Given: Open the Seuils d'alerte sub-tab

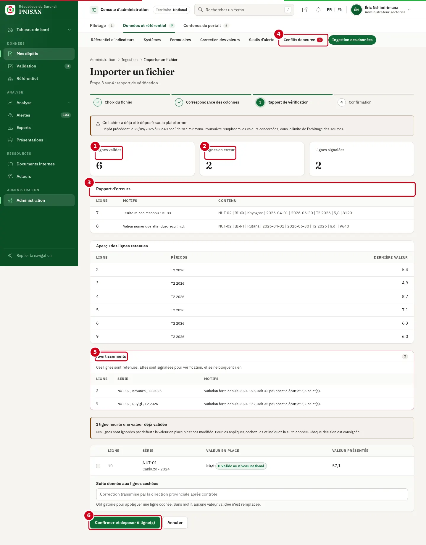Looking at the screenshot, I should 262,40.
